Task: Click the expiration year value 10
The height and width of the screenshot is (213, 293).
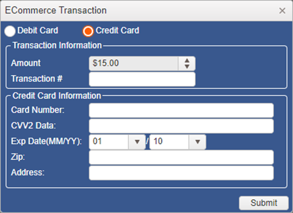Action: [169, 142]
